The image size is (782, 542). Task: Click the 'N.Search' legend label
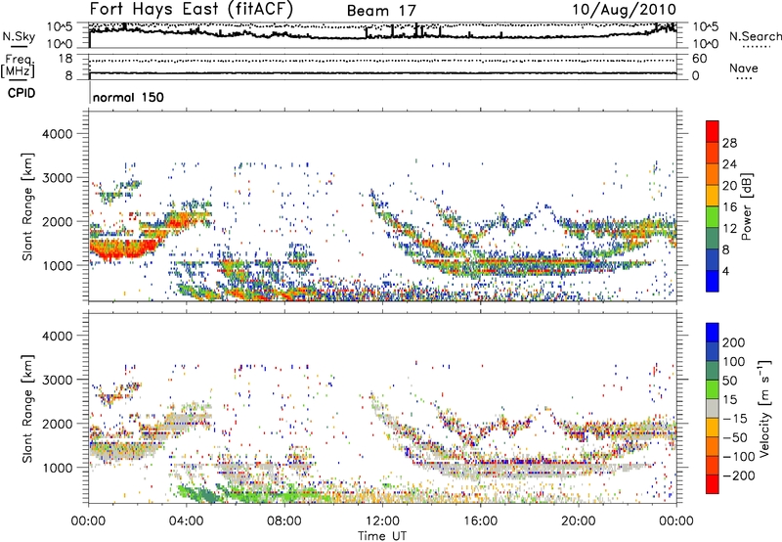point(755,36)
